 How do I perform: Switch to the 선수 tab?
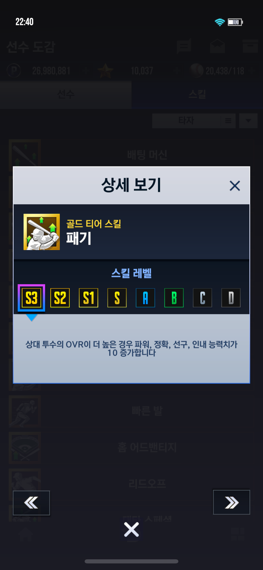point(66,95)
